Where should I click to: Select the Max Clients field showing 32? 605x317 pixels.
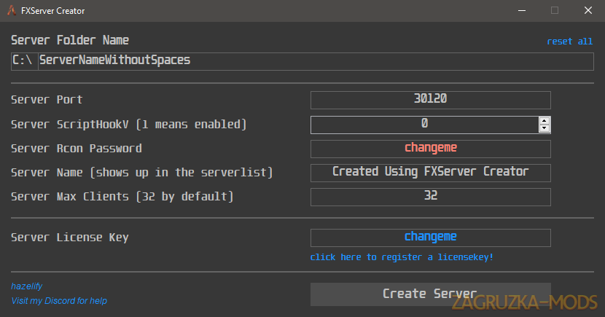pyautogui.click(x=431, y=197)
